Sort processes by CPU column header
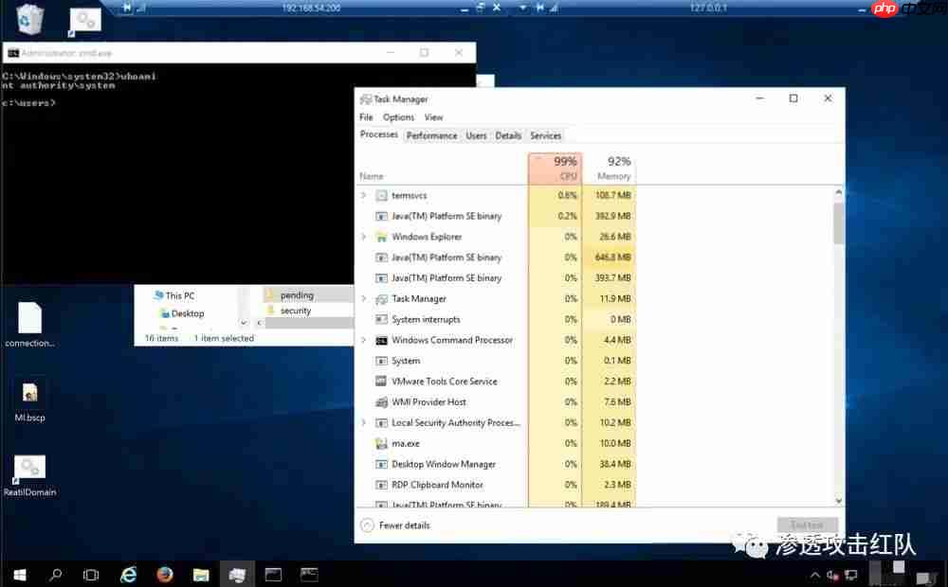Screen dimensions: 948x587 [x=555, y=169]
